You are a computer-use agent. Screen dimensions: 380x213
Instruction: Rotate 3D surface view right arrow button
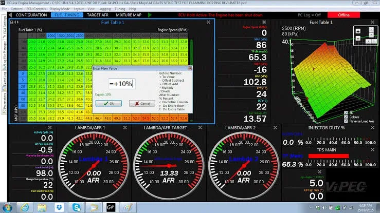374,41
